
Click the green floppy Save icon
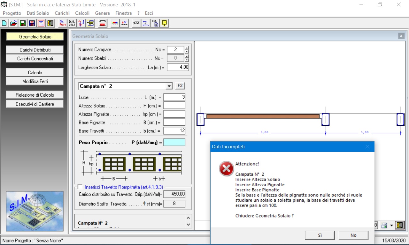(x=23, y=23)
